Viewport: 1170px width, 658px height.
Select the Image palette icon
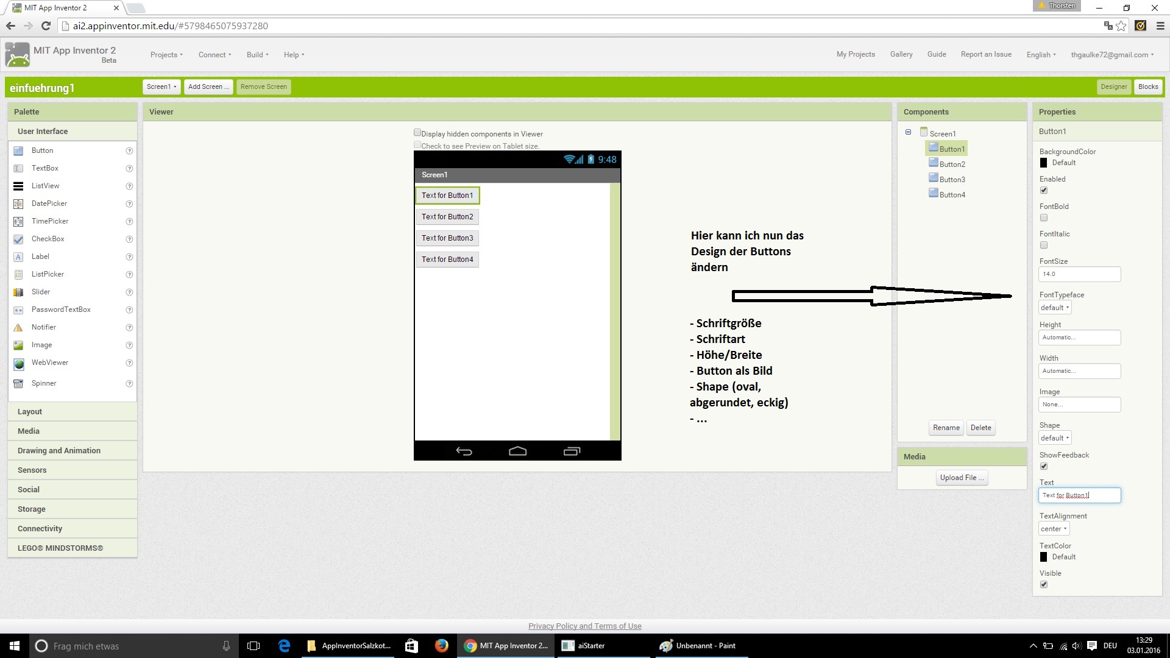tap(18, 345)
